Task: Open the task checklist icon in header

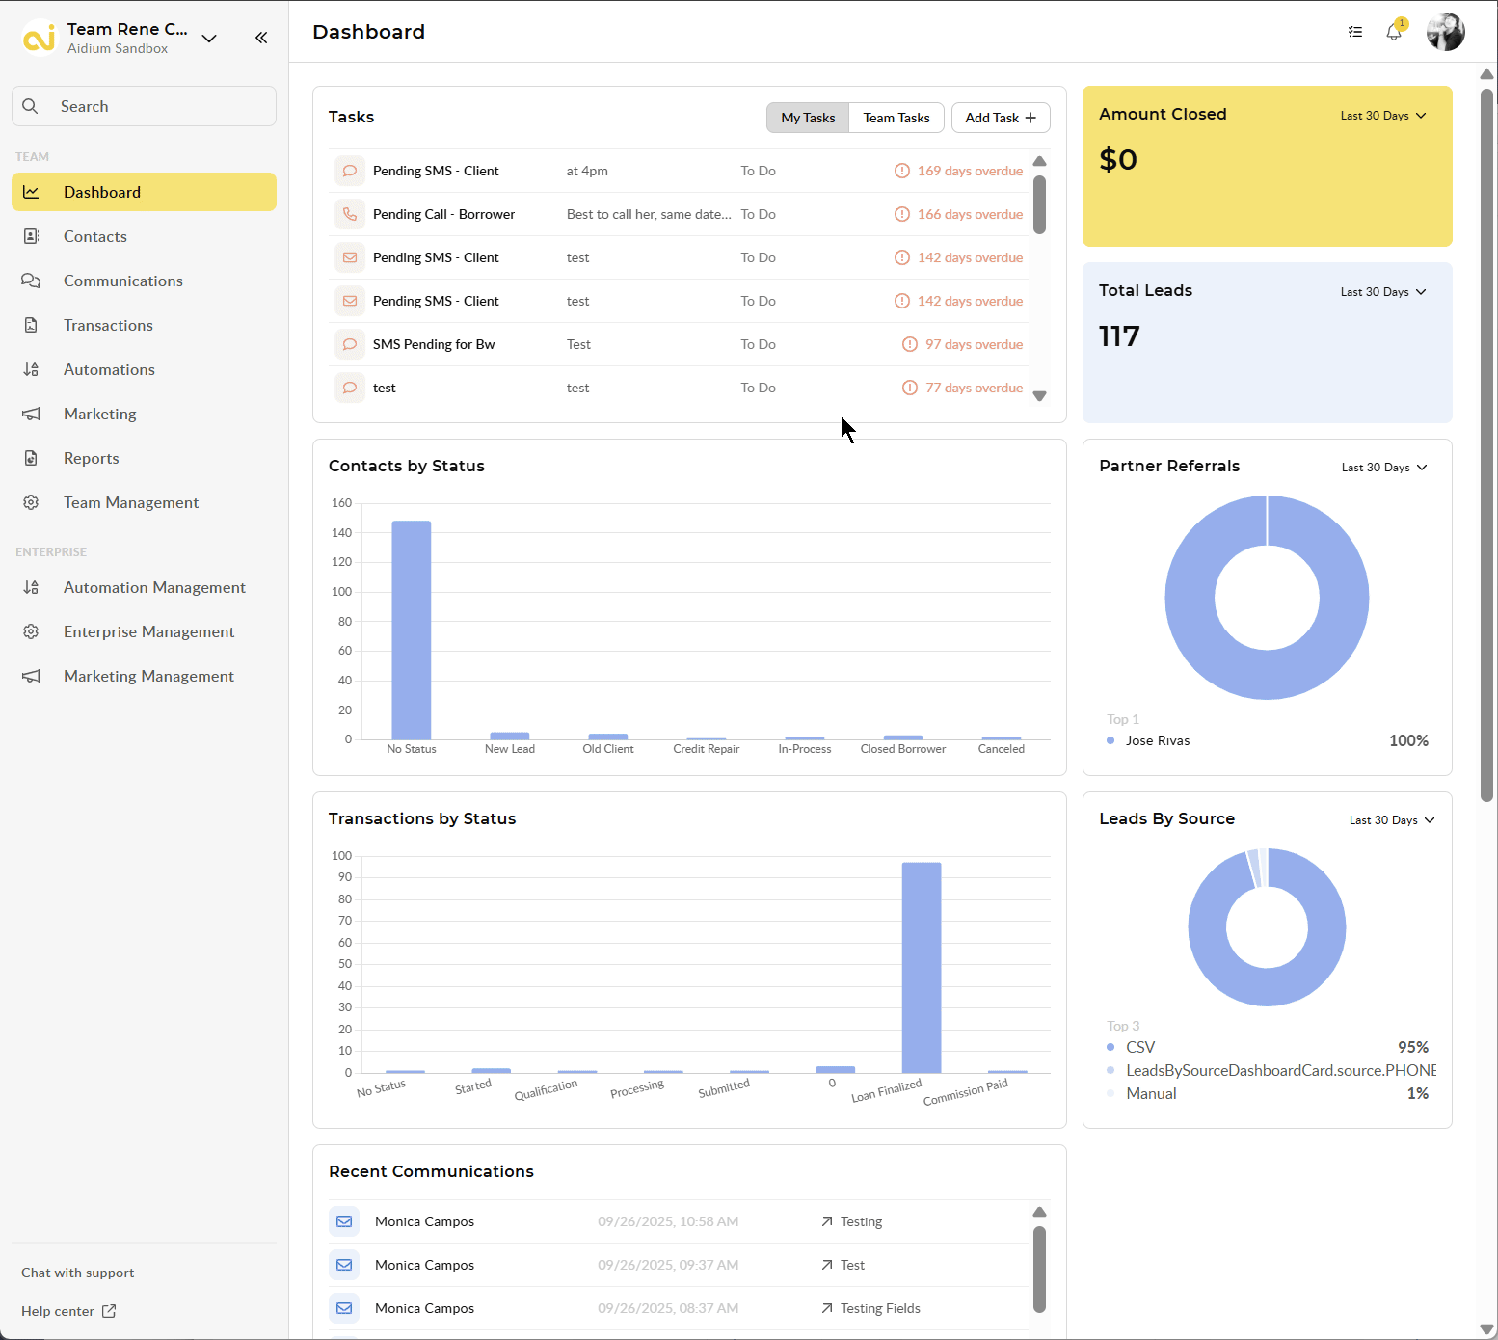Action: 1355,32
